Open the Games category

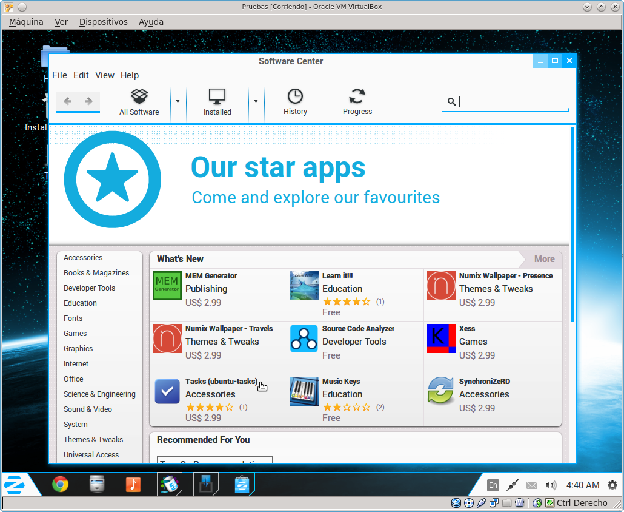75,334
